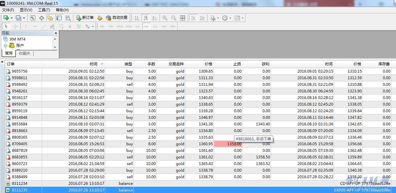The height and width of the screenshot is (193, 396).
Task: Draw a vertical line tool
Action: [26, 26]
